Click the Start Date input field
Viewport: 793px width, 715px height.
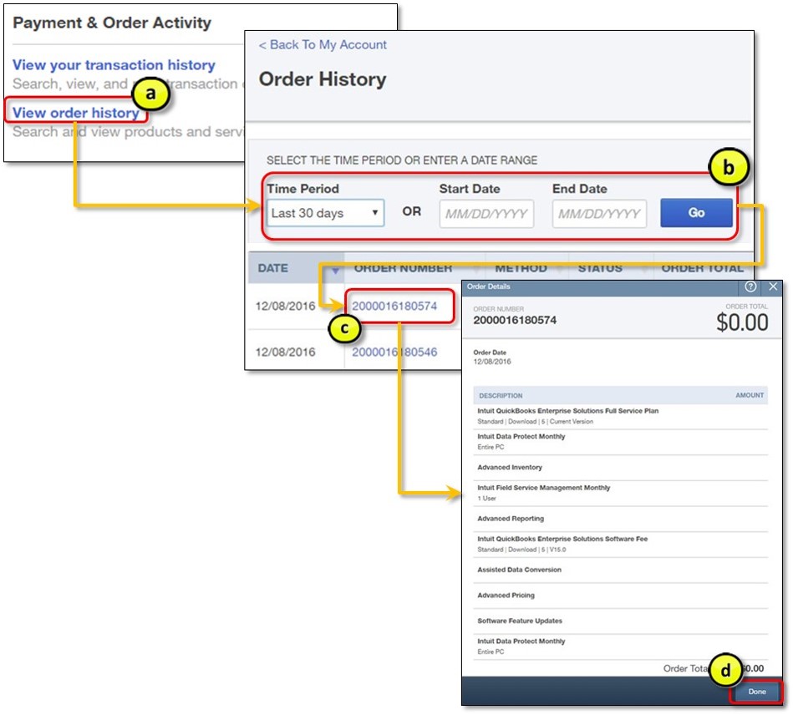486,214
